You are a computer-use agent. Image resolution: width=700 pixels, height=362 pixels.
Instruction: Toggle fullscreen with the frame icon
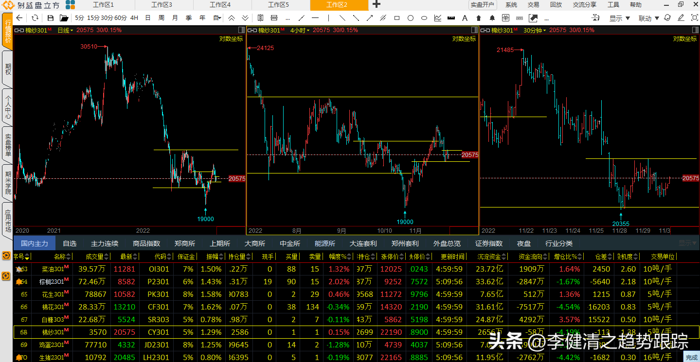(694, 18)
